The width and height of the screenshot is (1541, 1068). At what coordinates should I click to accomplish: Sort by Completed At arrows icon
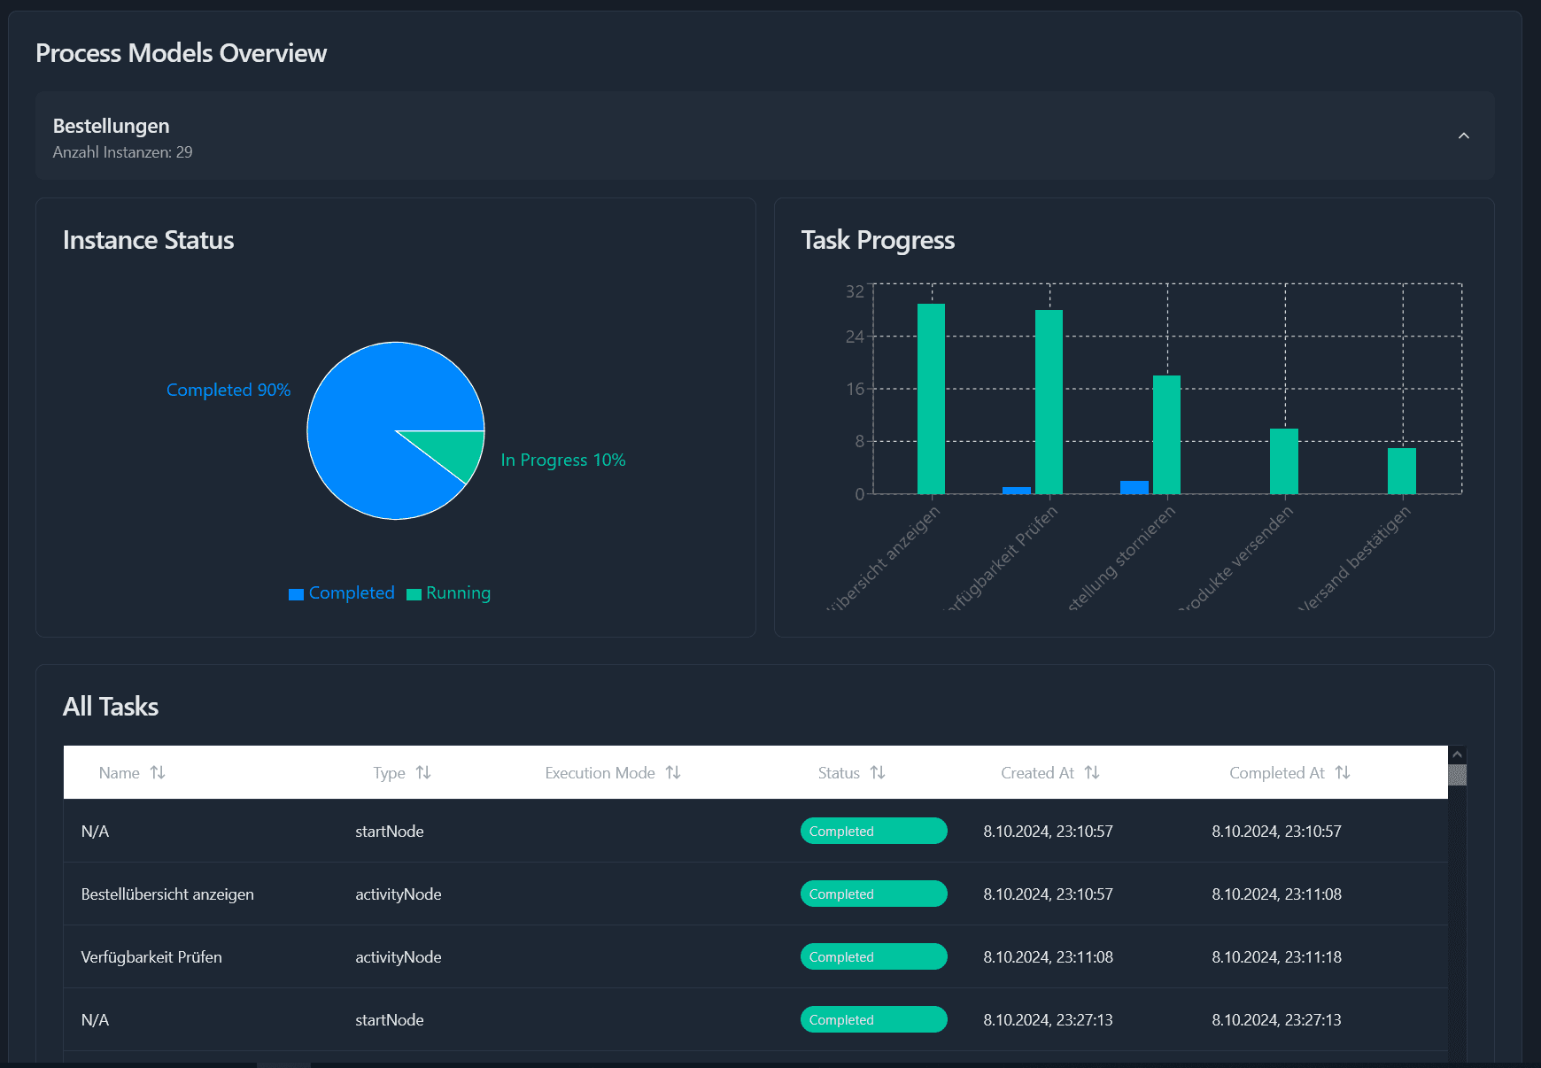click(x=1343, y=772)
